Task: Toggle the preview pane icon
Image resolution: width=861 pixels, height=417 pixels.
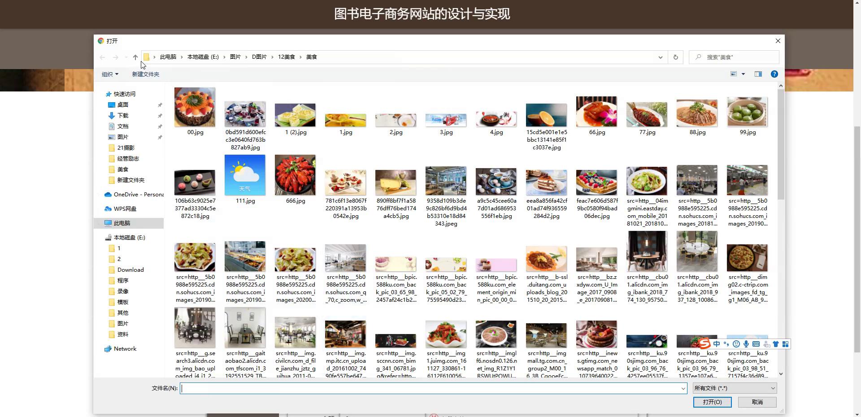Action: click(758, 74)
